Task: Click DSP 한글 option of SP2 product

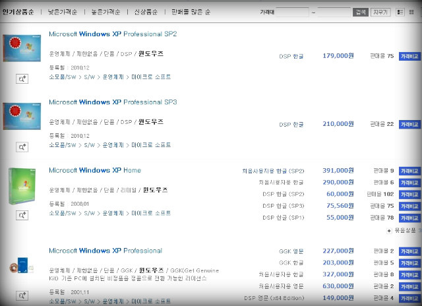Action: click(291, 56)
